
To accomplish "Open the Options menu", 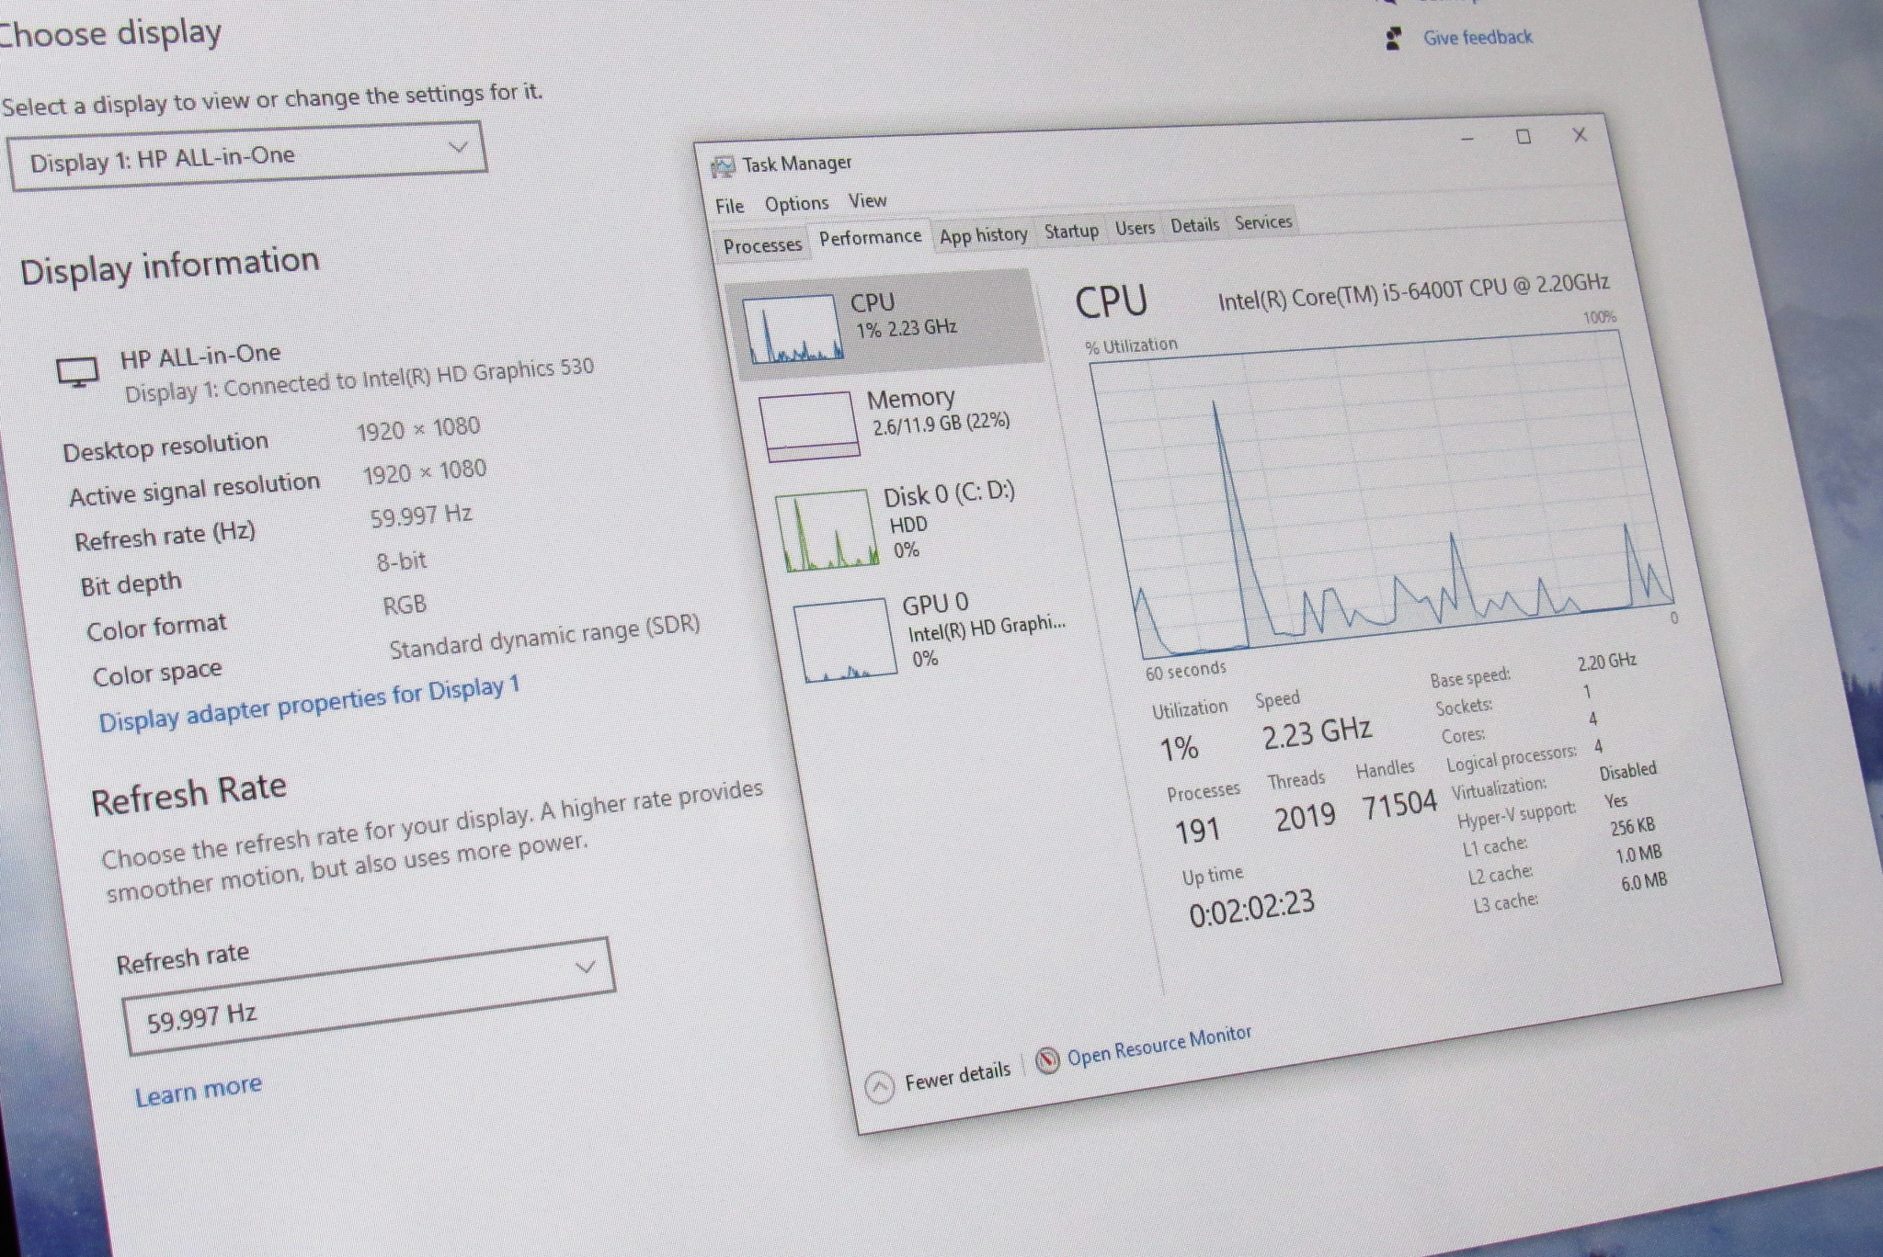I will pyautogui.click(x=796, y=203).
